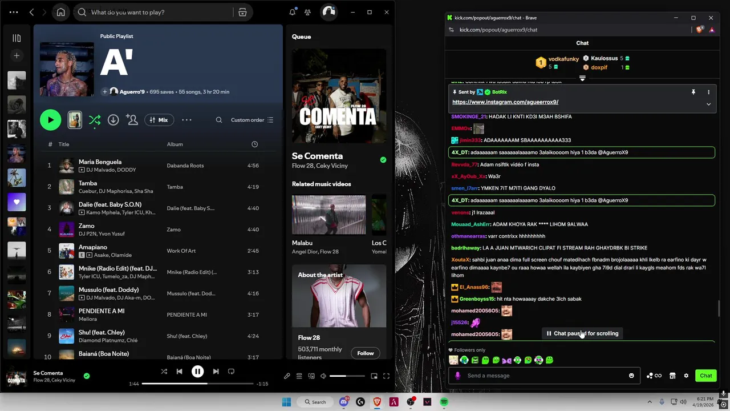Screen dimensions: 730x411
Task: Invite collaborators to playlist icon
Action: (x=132, y=120)
